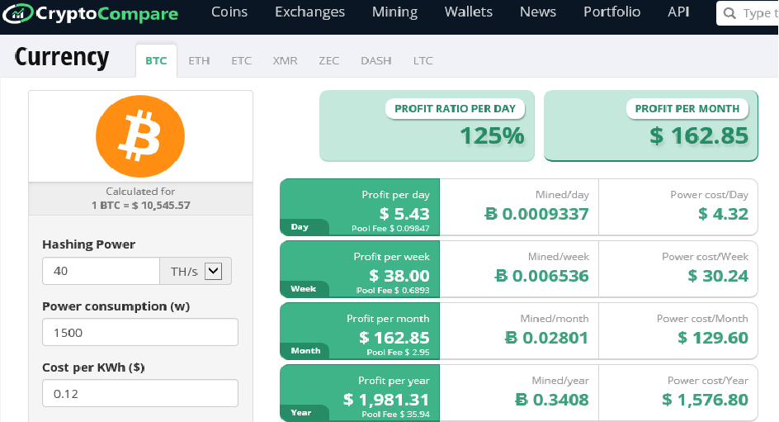Click the Cost per KWh input field
The image size is (779, 422).
pos(140,393)
